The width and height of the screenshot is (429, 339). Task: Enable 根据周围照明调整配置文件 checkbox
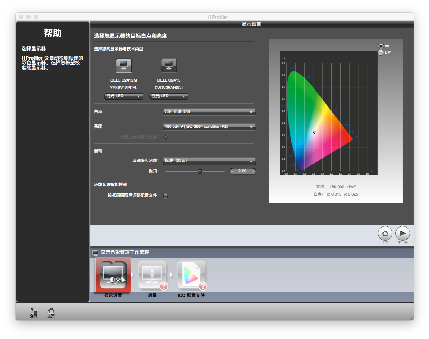pyautogui.click(x=165, y=196)
